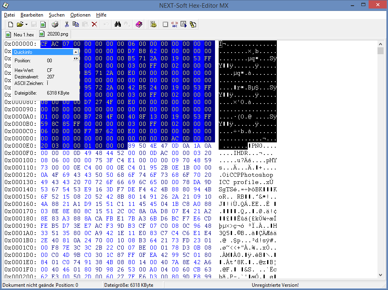Expand the open-file dropdown arrow

click(26, 25)
